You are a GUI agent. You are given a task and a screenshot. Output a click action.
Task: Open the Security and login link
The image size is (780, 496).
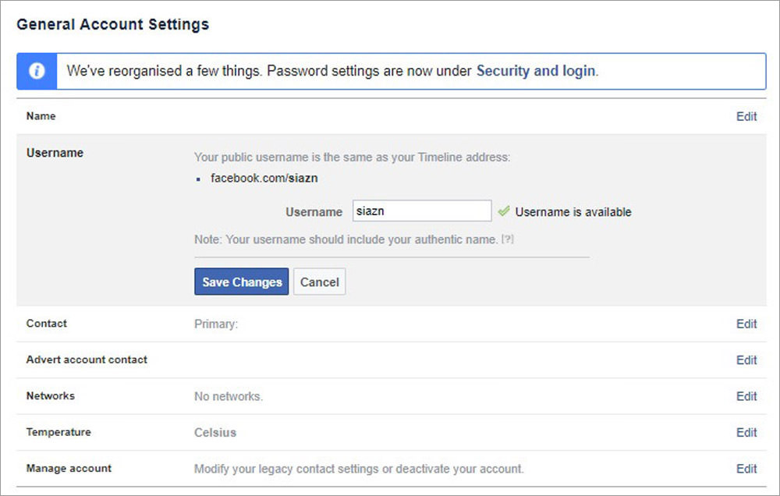536,71
